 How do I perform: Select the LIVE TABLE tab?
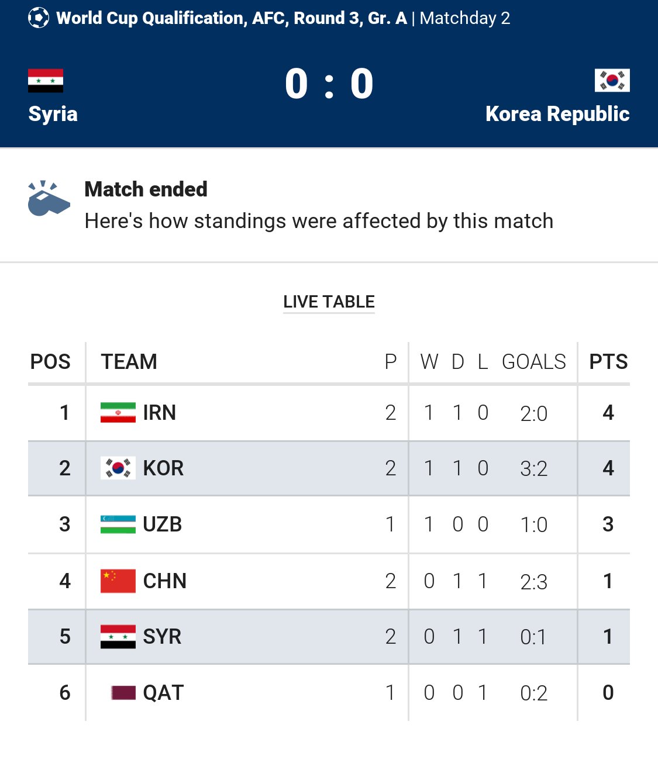click(x=329, y=302)
